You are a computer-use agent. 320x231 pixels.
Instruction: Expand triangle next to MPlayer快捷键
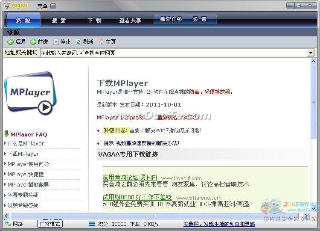(5, 174)
